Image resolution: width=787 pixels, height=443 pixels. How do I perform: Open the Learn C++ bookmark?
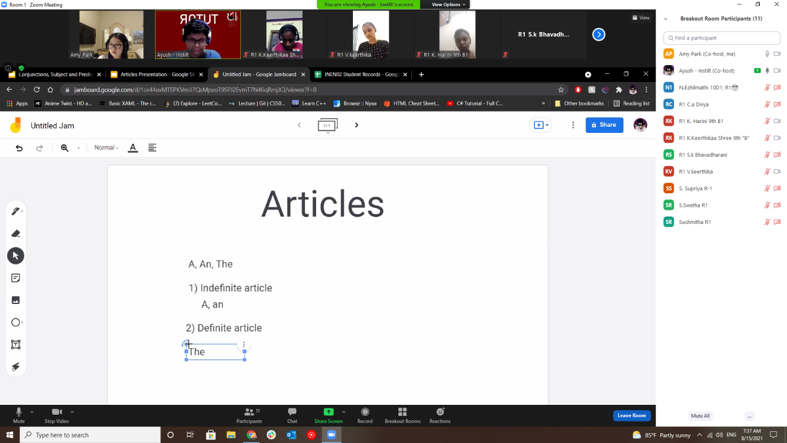(x=309, y=103)
